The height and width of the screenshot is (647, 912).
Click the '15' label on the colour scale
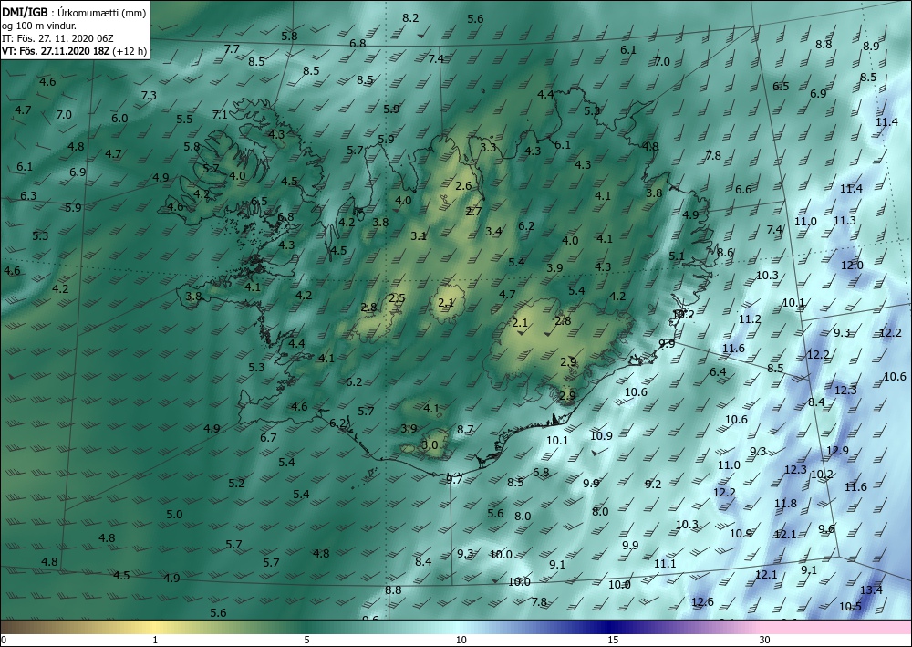(x=613, y=641)
